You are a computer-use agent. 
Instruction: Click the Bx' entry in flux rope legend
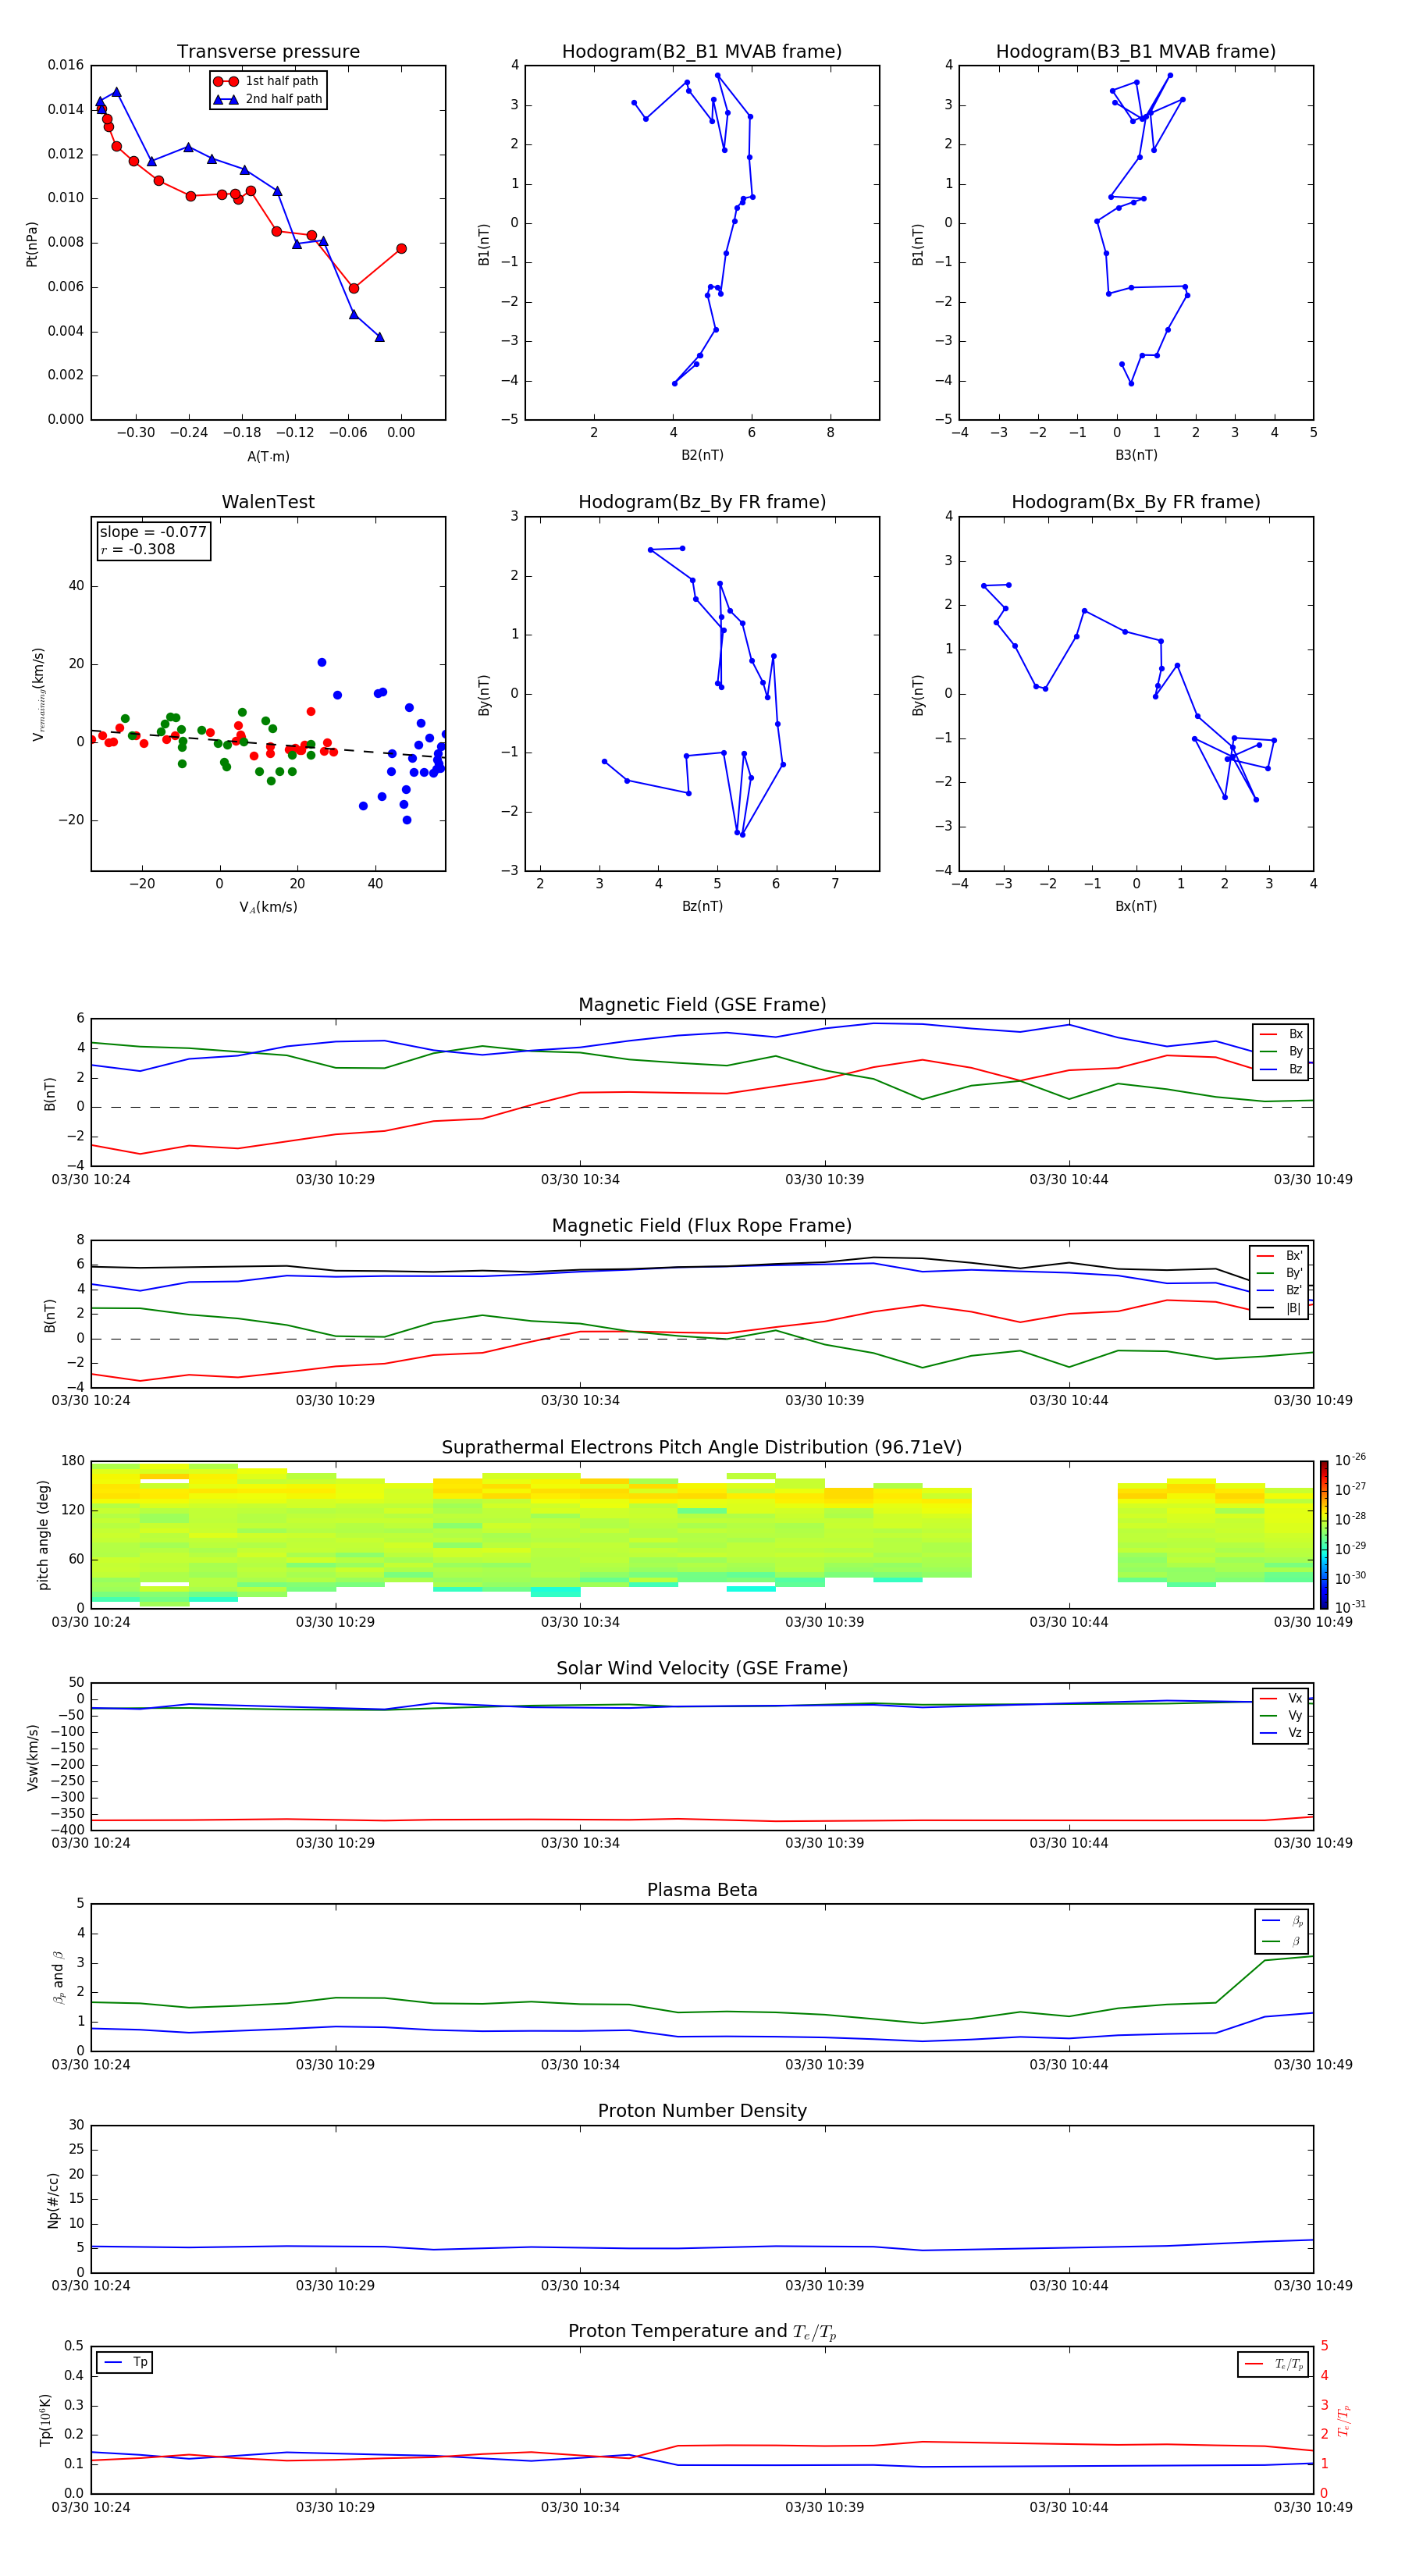pyautogui.click(x=1279, y=1256)
